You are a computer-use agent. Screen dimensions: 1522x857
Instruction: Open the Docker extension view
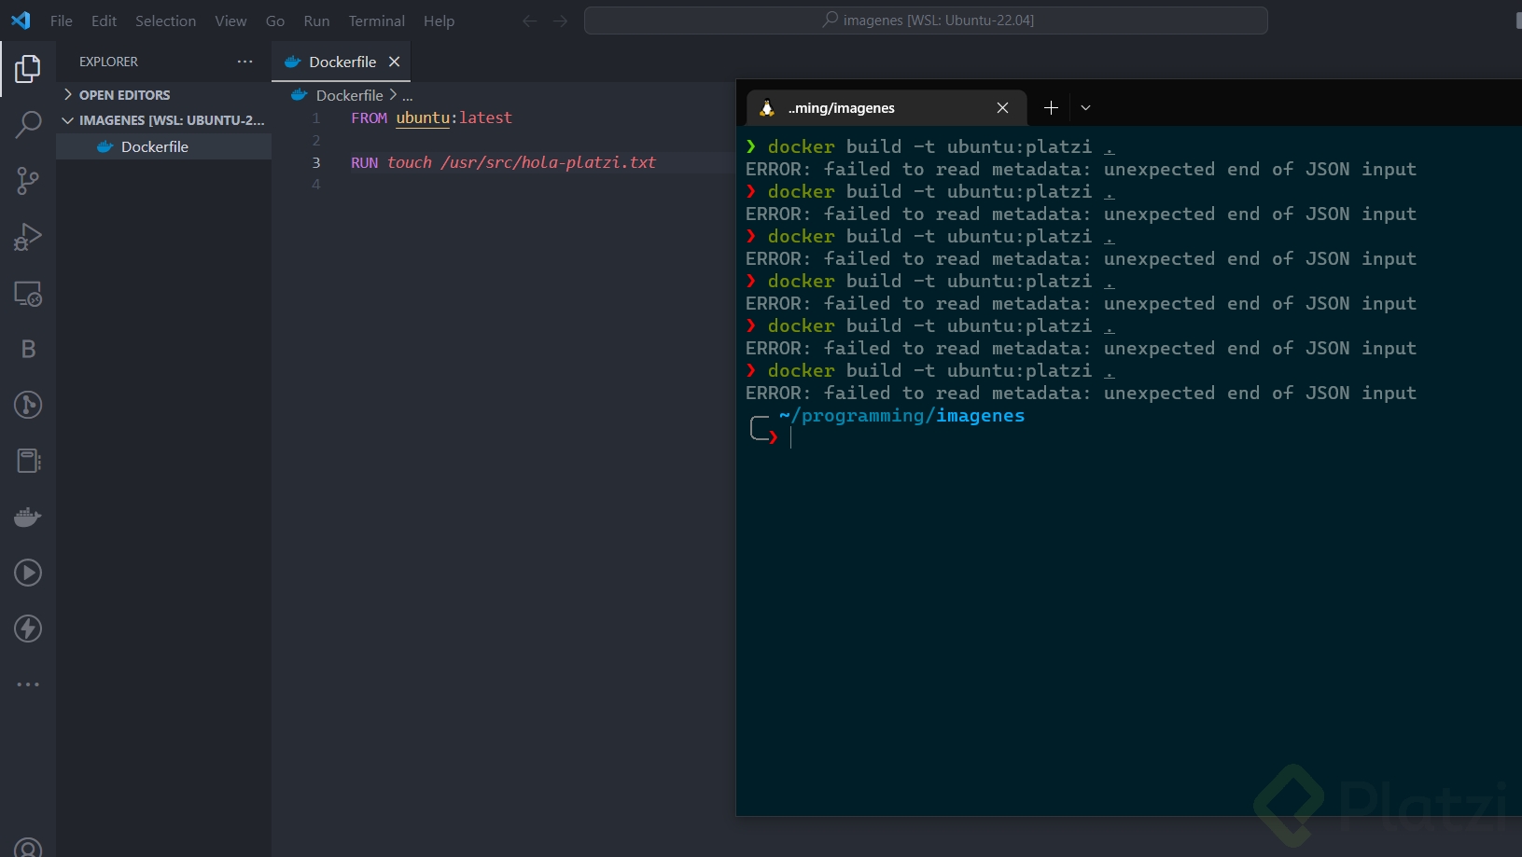coord(28,517)
